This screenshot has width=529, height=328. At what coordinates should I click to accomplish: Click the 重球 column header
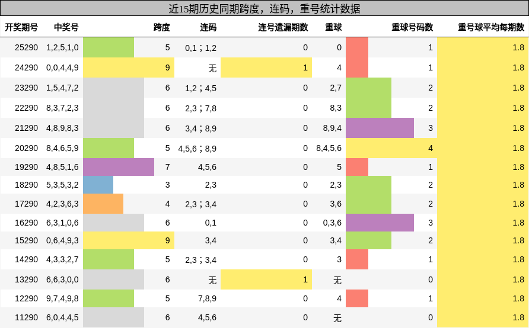pos(333,27)
